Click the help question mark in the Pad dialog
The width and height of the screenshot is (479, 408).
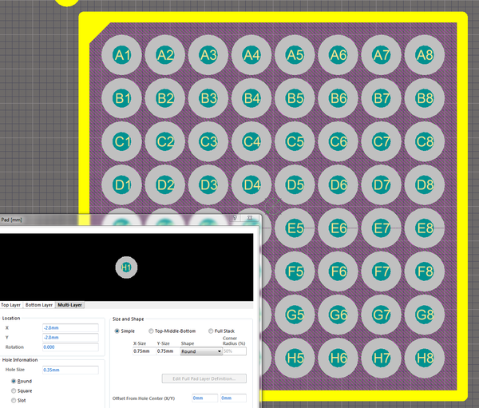[x=235, y=218]
